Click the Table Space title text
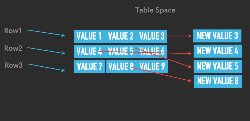The width and height of the screenshot is (250, 121). 155,10
